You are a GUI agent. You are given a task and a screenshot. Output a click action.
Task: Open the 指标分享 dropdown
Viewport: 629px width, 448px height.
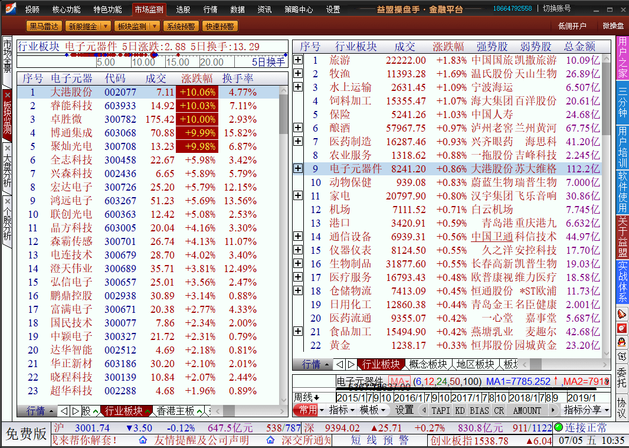586,410
